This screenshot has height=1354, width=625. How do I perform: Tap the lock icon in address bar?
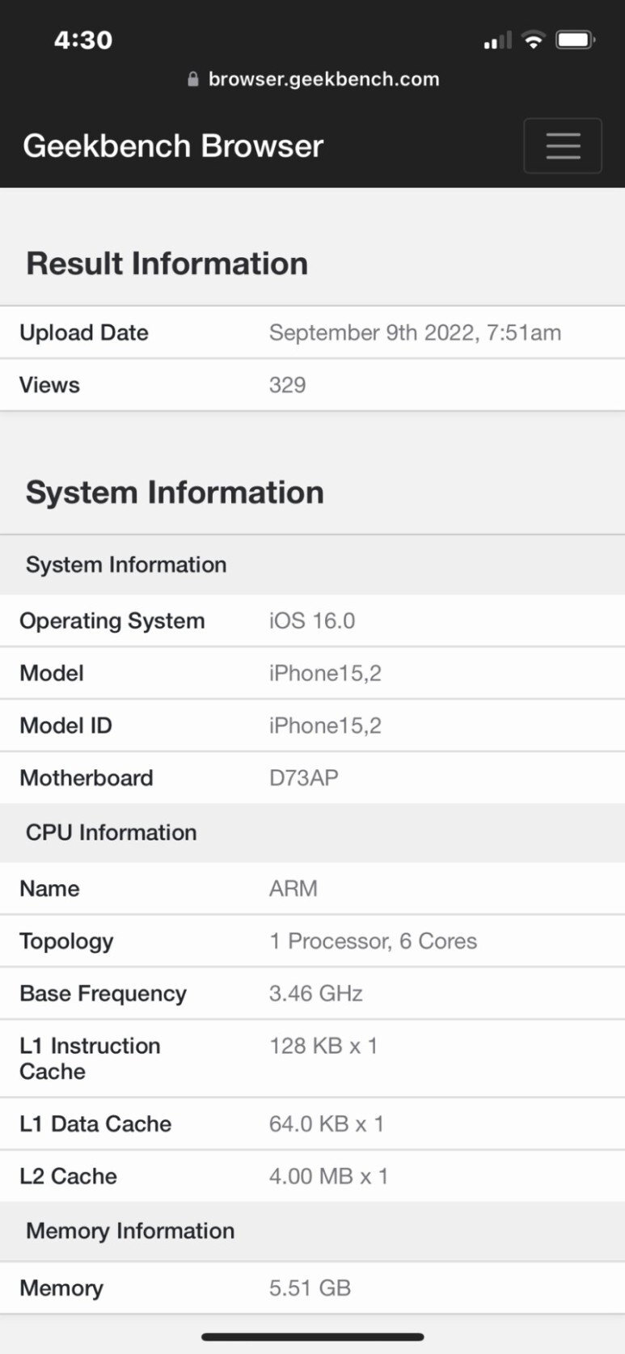(x=192, y=79)
